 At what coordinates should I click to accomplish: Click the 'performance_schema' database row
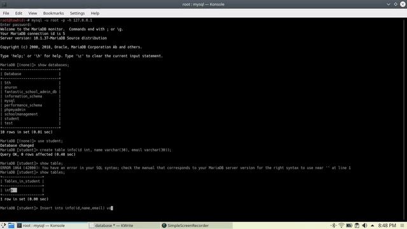pyautogui.click(x=23, y=105)
